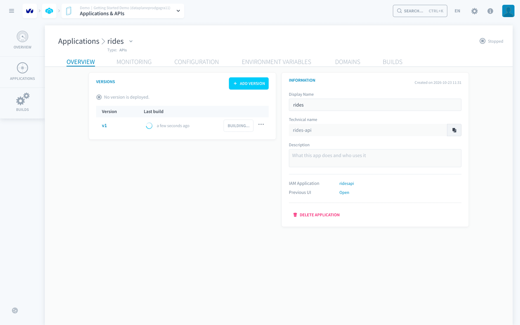
Task: Change the EN language selector
Action: click(457, 11)
